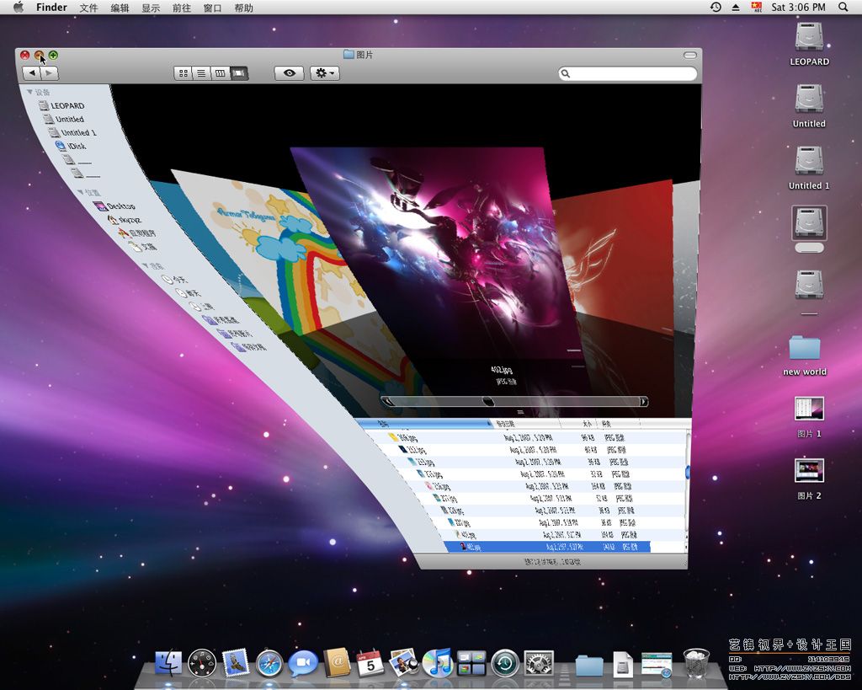Select 所有图像 in the sidebar
The width and height of the screenshot is (862, 690).
221,319
